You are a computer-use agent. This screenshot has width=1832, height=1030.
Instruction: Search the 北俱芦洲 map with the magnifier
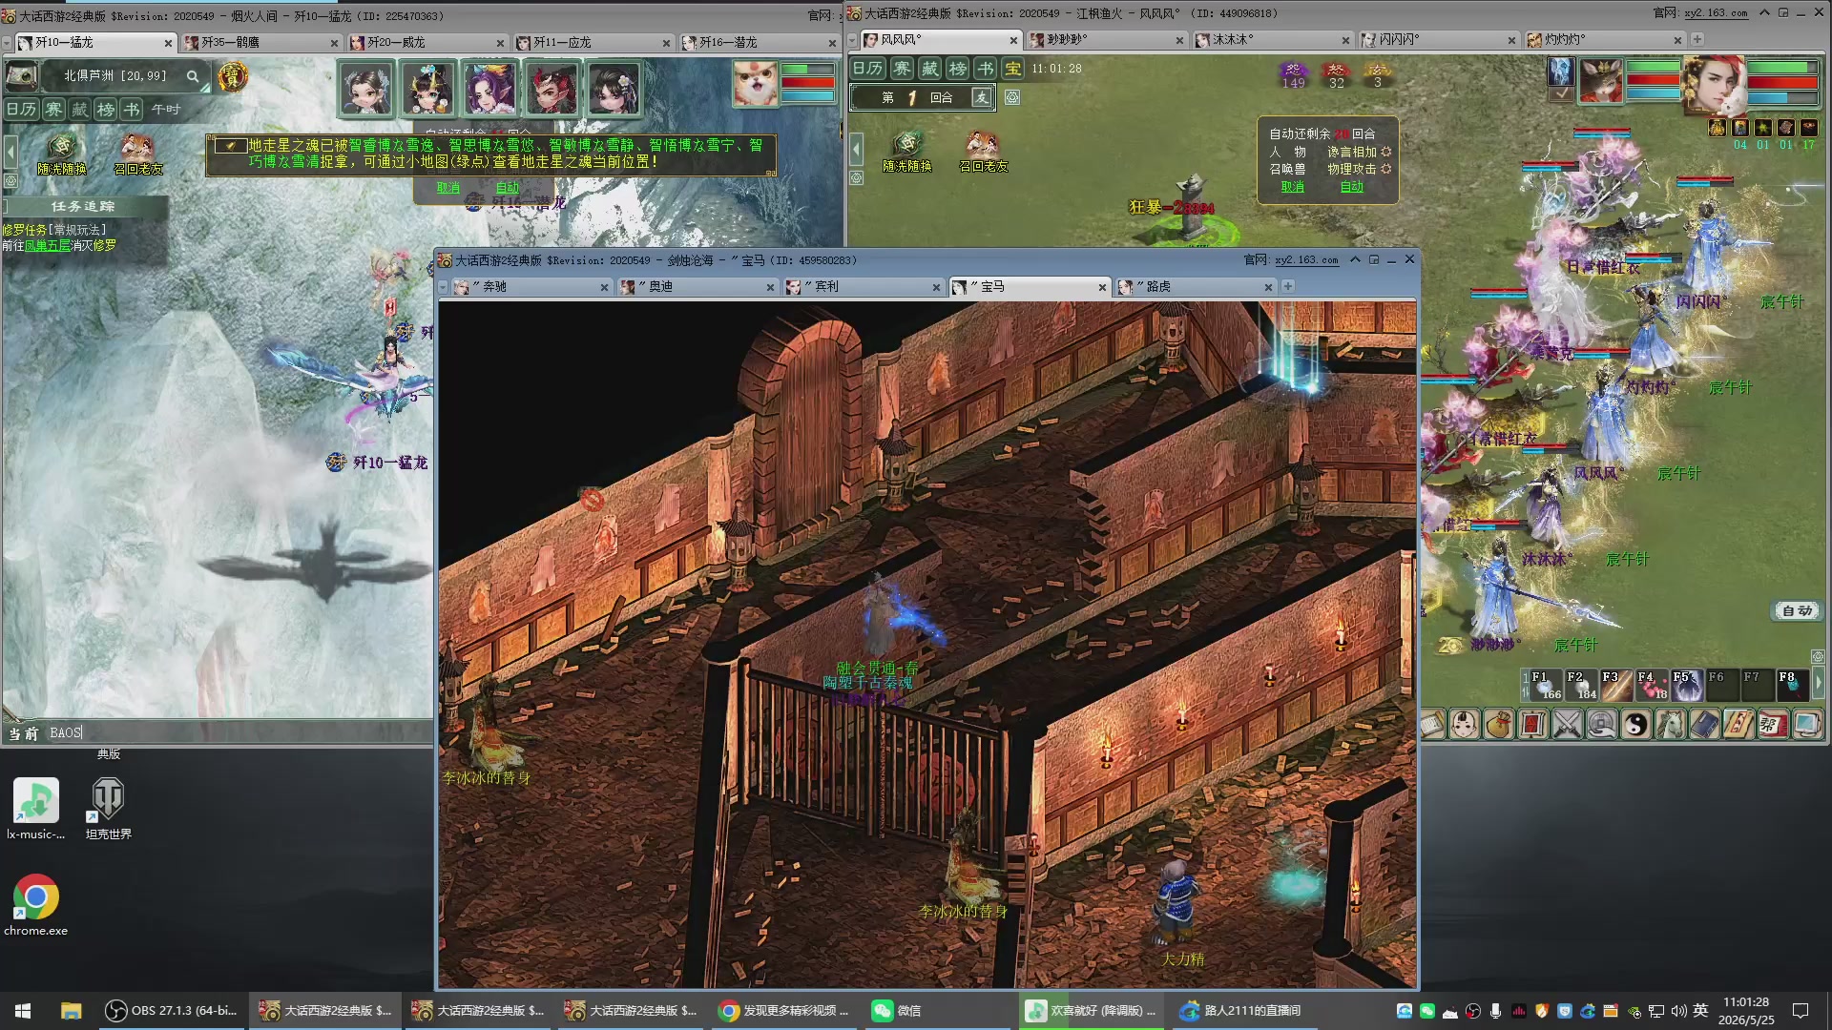193,76
